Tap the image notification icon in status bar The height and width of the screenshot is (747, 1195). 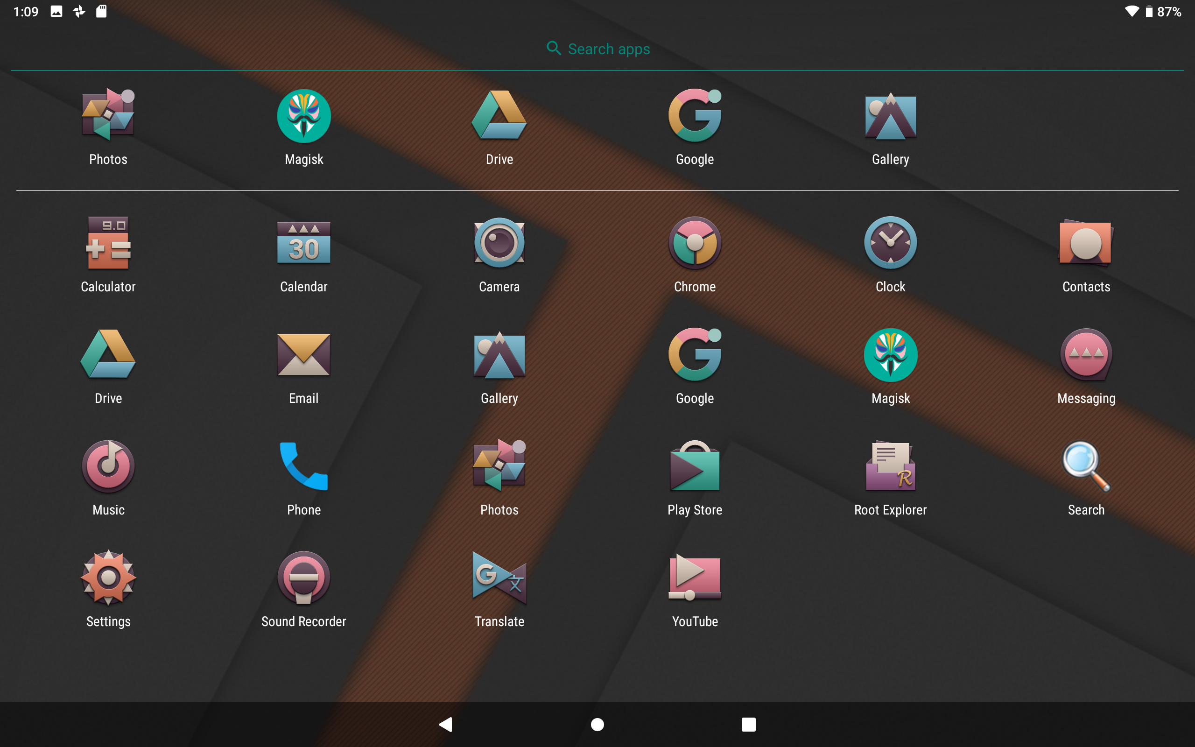(x=56, y=11)
